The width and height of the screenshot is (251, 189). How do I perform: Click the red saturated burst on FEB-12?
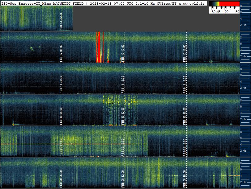pyautogui.click(x=100, y=47)
